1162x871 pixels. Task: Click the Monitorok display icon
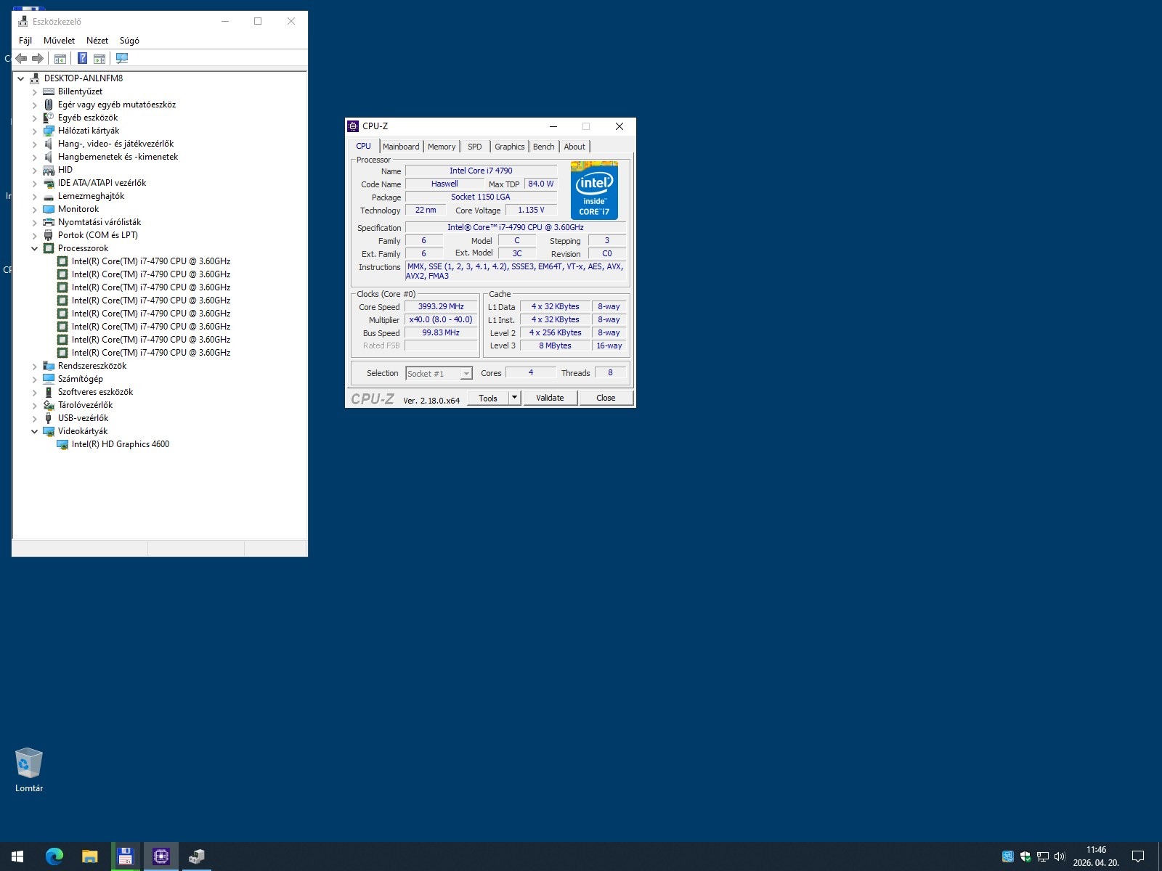[49, 209]
